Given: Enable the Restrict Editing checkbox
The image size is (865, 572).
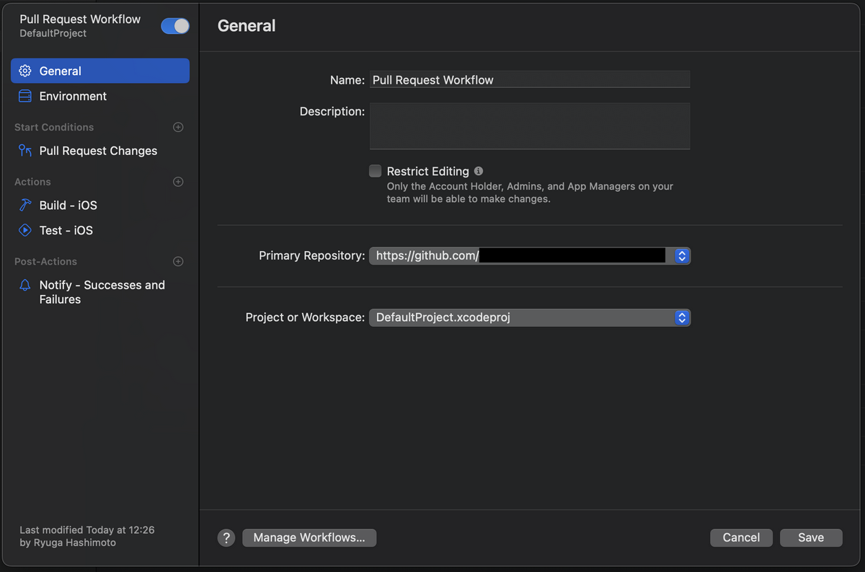Looking at the screenshot, I should pyautogui.click(x=375, y=171).
